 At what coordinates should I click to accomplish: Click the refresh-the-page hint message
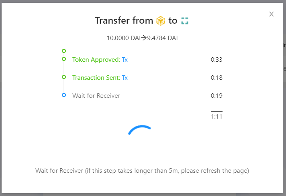pyautogui.click(x=142, y=171)
